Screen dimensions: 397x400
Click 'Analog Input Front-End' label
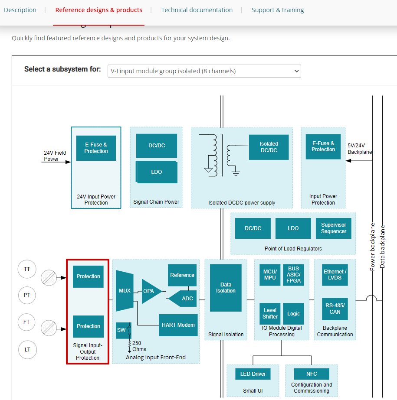156,358
